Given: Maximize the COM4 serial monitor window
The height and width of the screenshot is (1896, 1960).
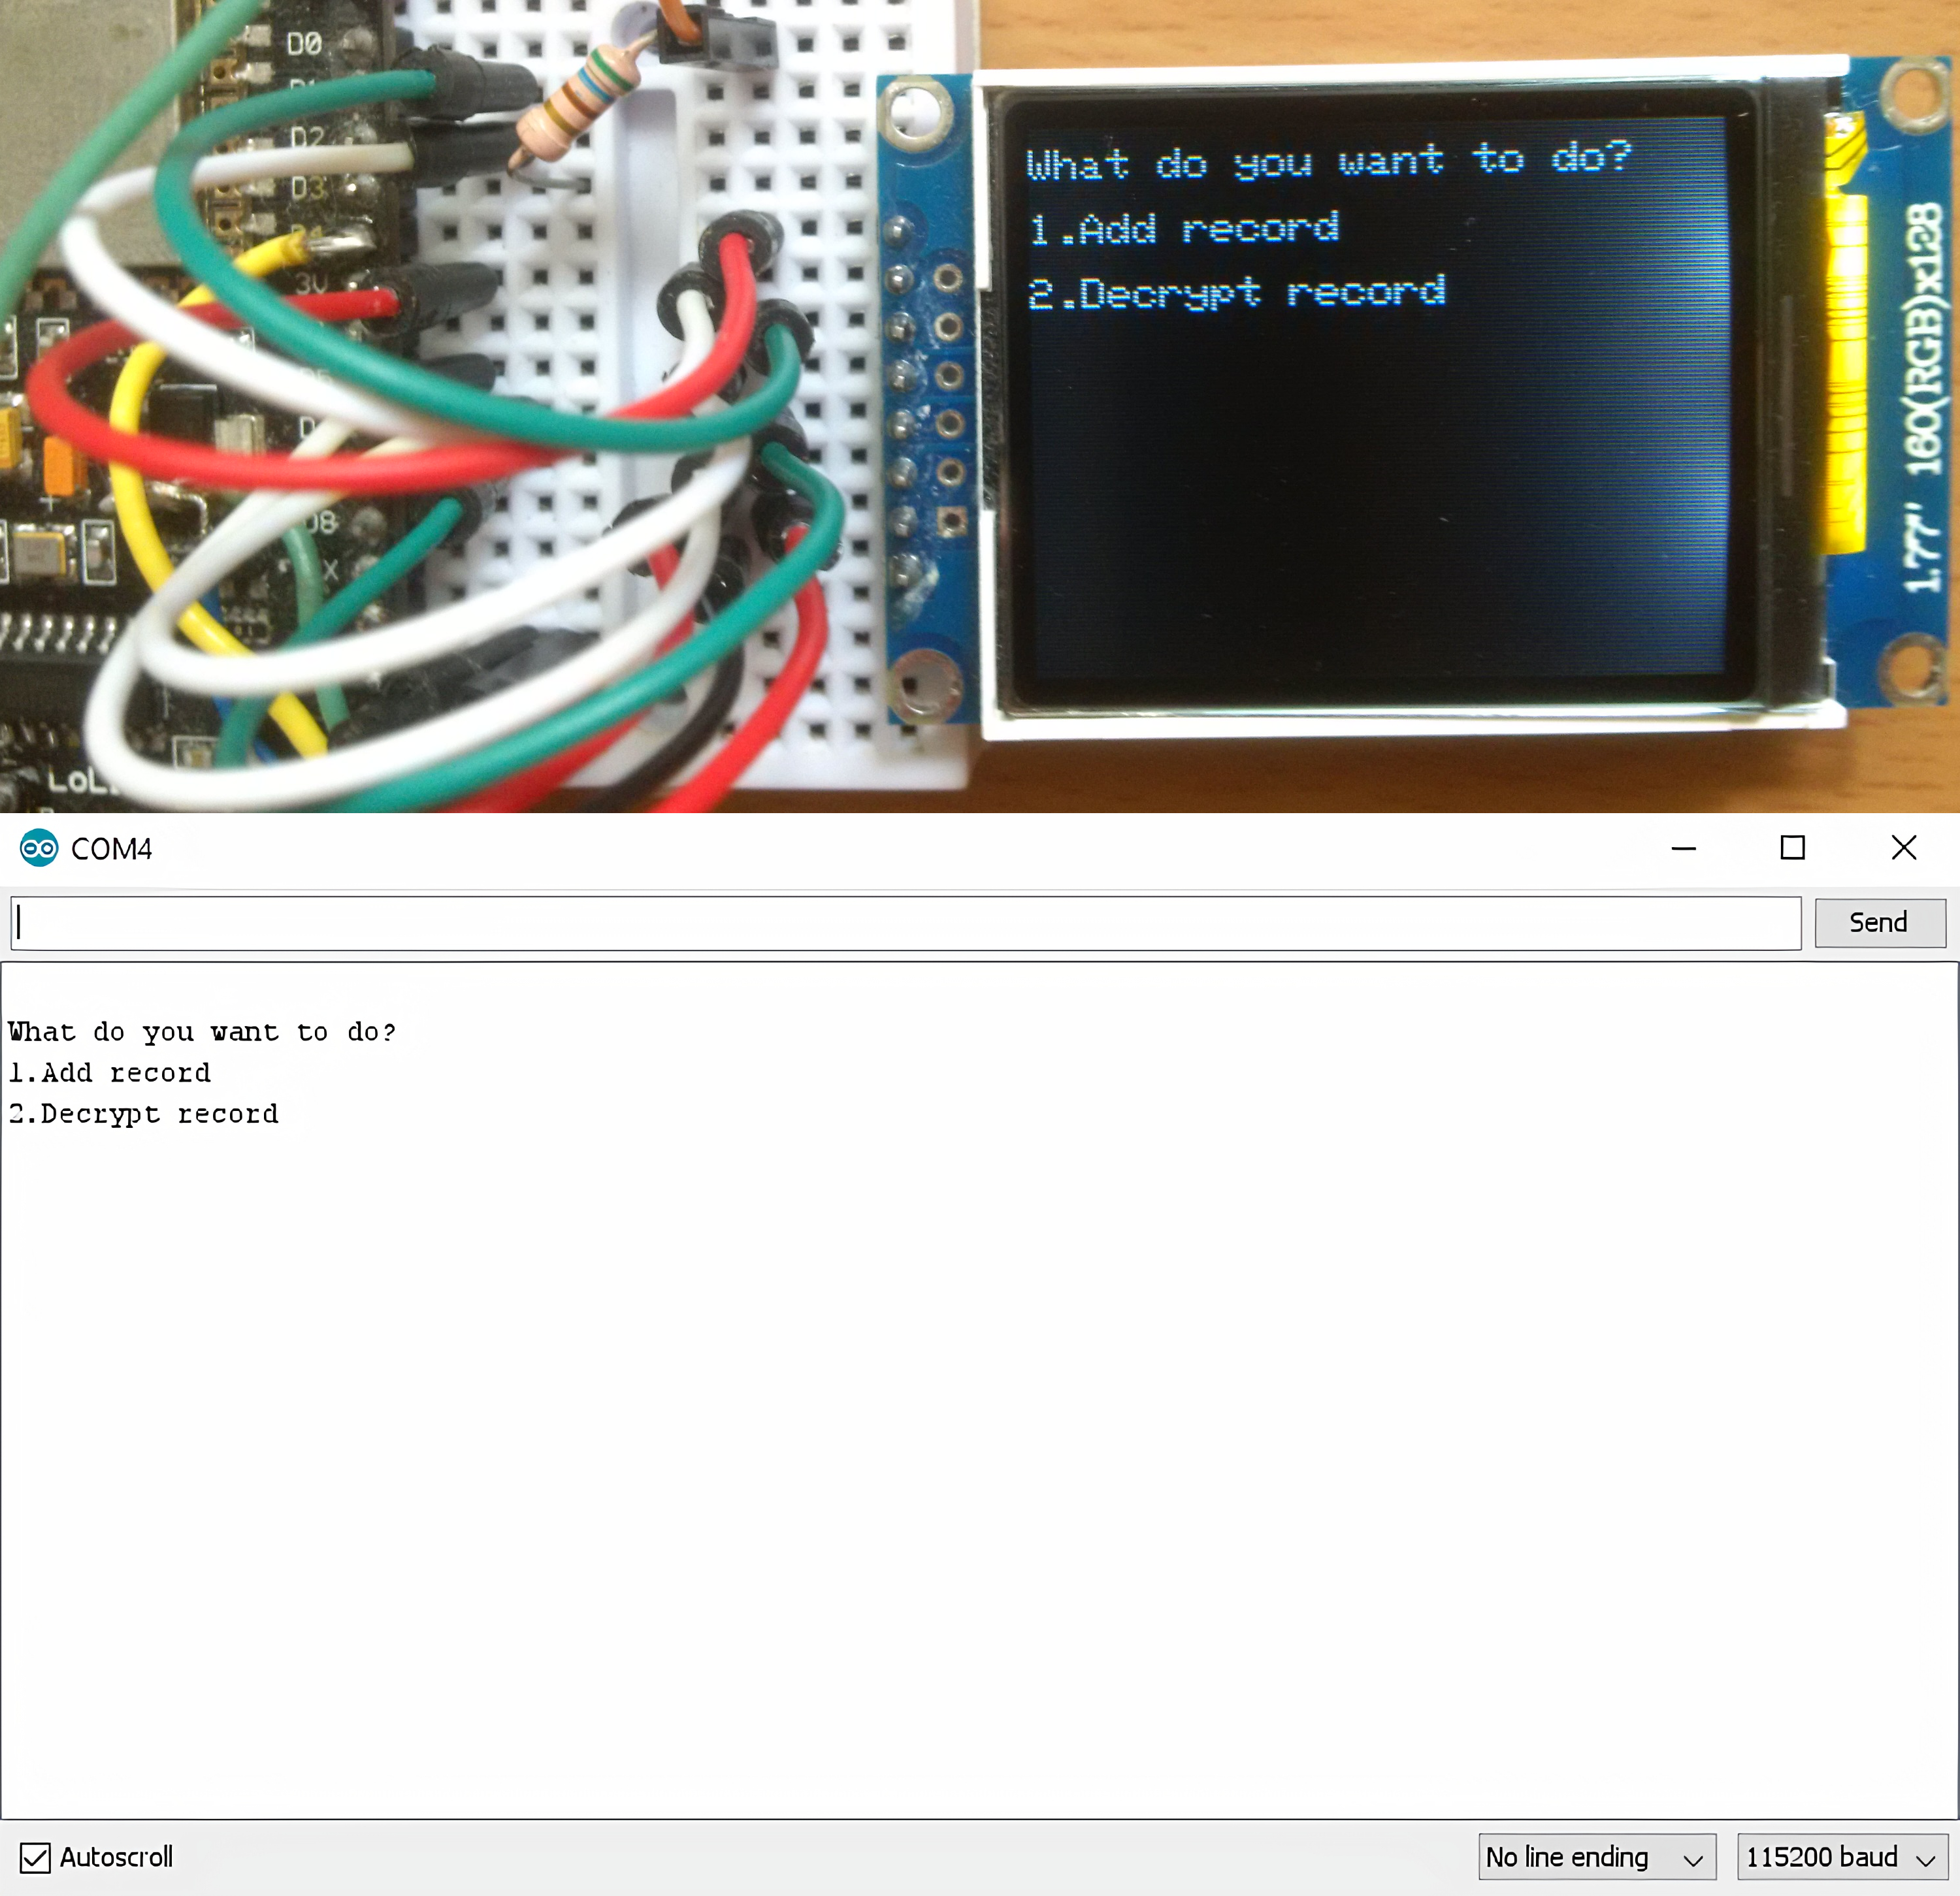Looking at the screenshot, I should coord(1793,848).
